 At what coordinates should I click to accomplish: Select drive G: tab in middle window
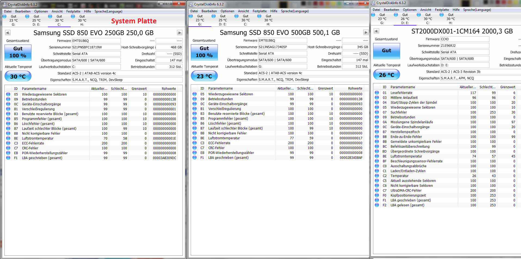click(x=200, y=20)
